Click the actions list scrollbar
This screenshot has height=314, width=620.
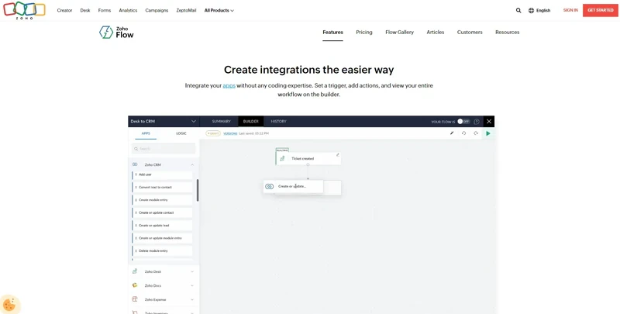pyautogui.click(x=198, y=191)
